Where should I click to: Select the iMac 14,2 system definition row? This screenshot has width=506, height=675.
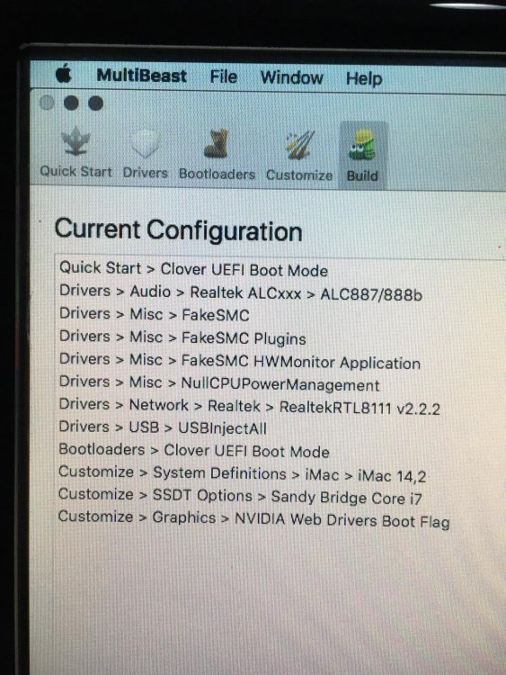point(242,474)
